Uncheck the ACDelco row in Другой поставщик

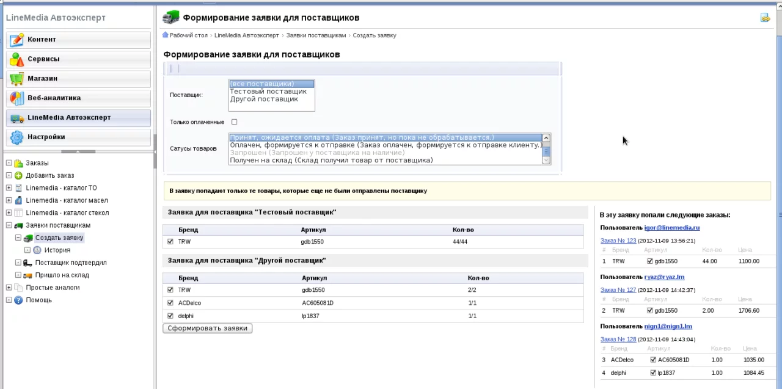pos(170,303)
